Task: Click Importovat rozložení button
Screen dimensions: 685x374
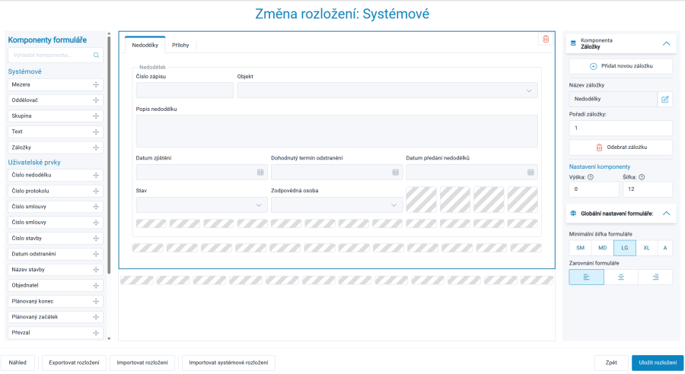Action: tap(142, 363)
